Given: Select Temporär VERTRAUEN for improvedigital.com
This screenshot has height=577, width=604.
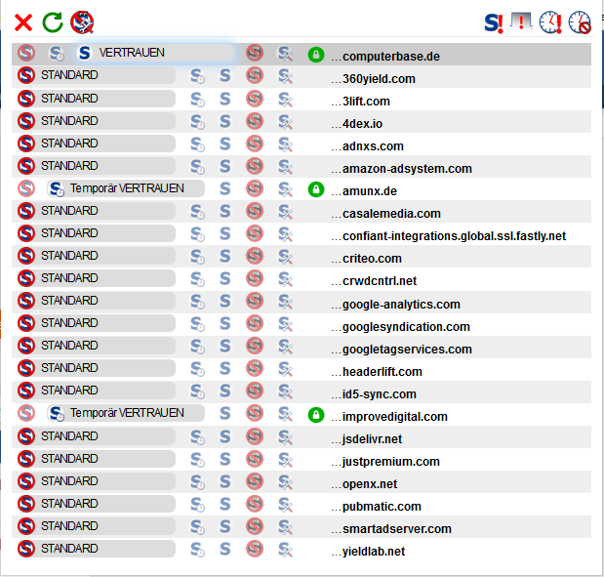Looking at the screenshot, I should point(126,413).
